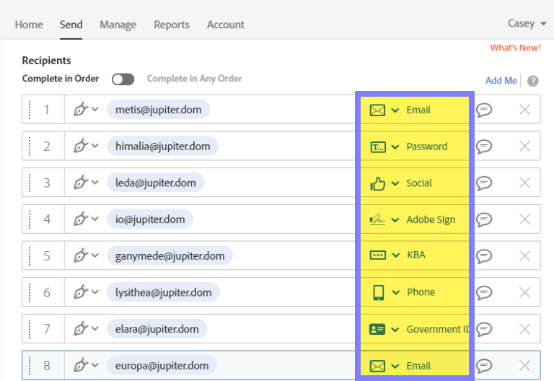Expand authentication dropdown arrow beside Government ID

(x=395, y=330)
